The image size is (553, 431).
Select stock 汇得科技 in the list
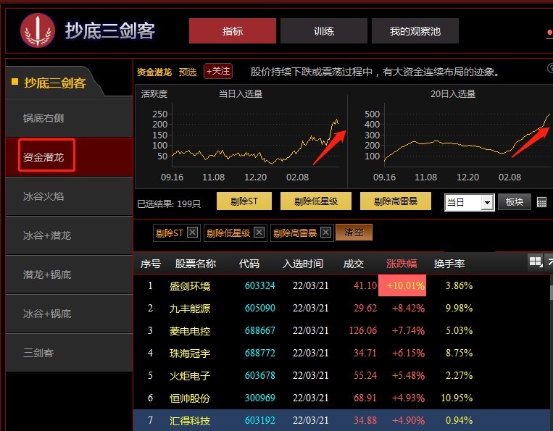pos(190,420)
